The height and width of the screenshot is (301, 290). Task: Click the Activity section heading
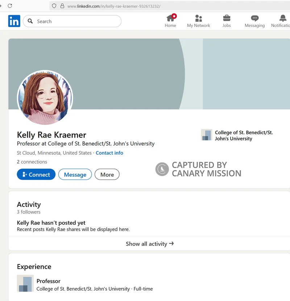tap(29, 205)
